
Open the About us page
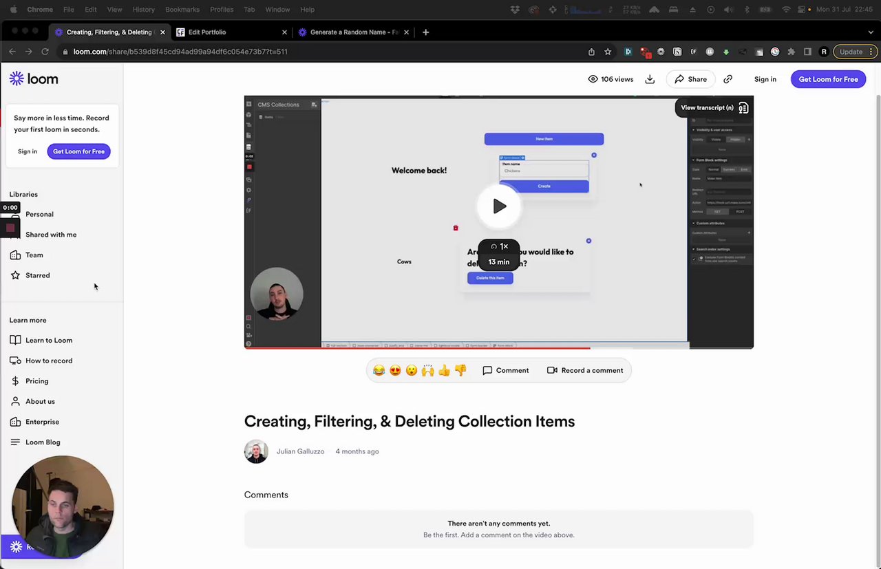pos(32,401)
